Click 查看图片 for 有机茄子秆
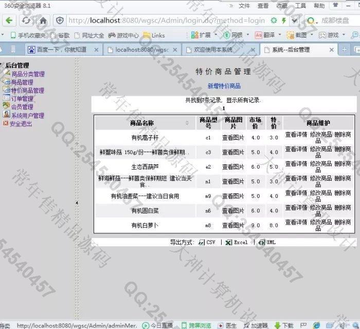The image size is (360, 329). 233,138
